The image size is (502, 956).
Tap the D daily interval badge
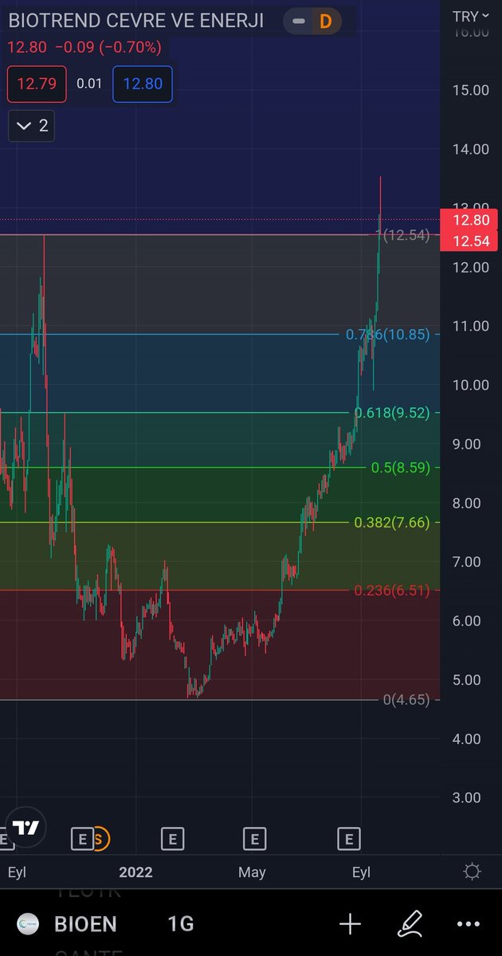[325, 22]
